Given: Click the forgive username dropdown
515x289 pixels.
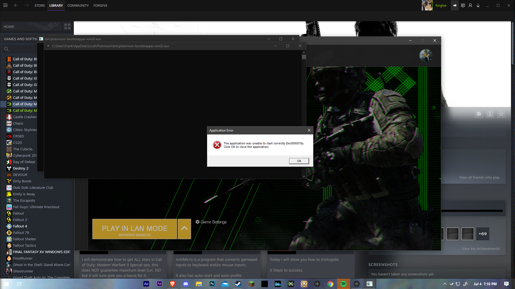Looking at the screenshot, I should (x=441, y=5).
